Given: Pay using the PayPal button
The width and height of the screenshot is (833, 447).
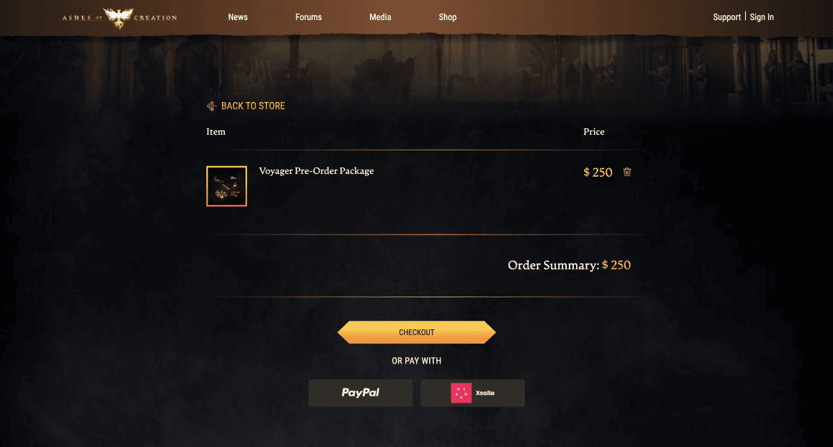Looking at the screenshot, I should pos(360,393).
